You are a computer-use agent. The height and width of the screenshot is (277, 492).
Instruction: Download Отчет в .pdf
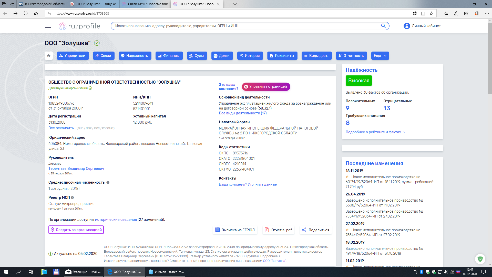coord(279,230)
